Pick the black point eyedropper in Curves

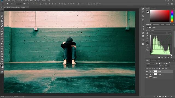[147, 36]
